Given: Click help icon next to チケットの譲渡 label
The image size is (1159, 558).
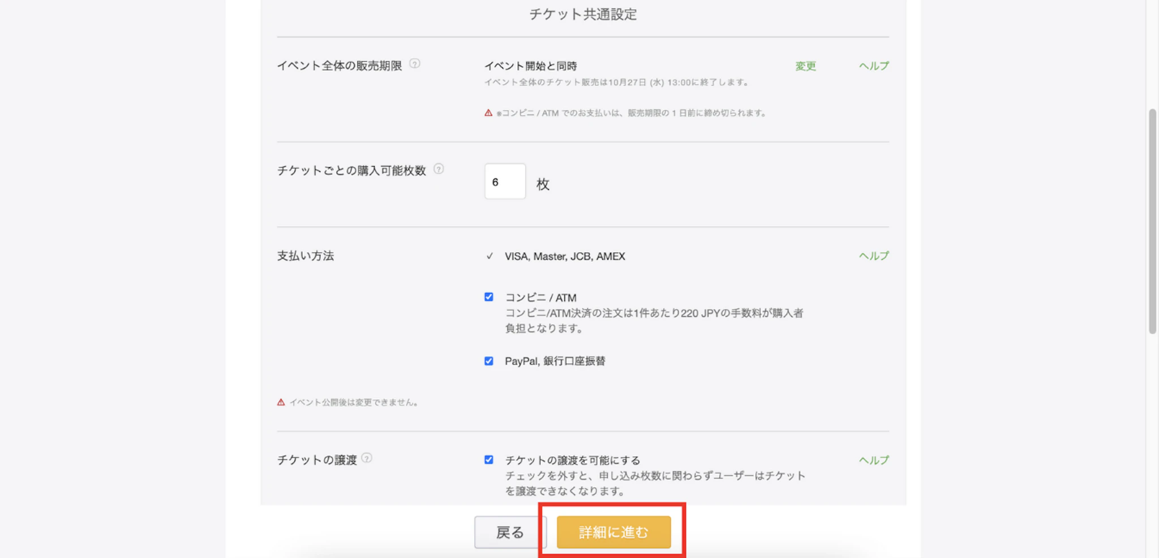Looking at the screenshot, I should [x=367, y=458].
